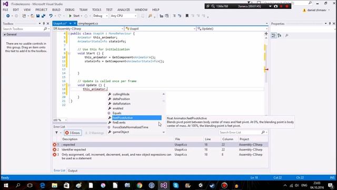Screen dimensions: 337x190
Task: Click the Search Toolbox input field
Action: point(23,29)
